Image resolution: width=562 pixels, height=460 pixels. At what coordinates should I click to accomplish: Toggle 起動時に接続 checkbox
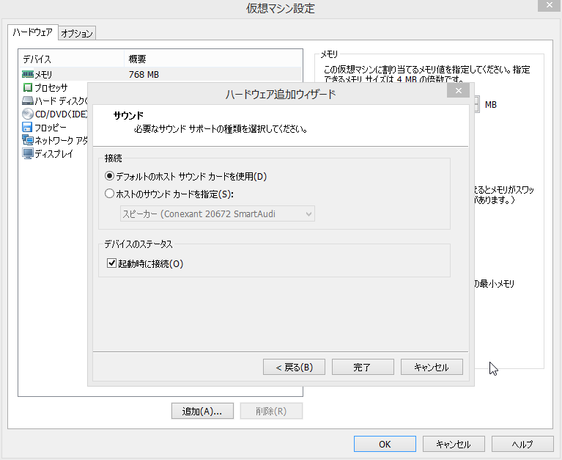111,263
